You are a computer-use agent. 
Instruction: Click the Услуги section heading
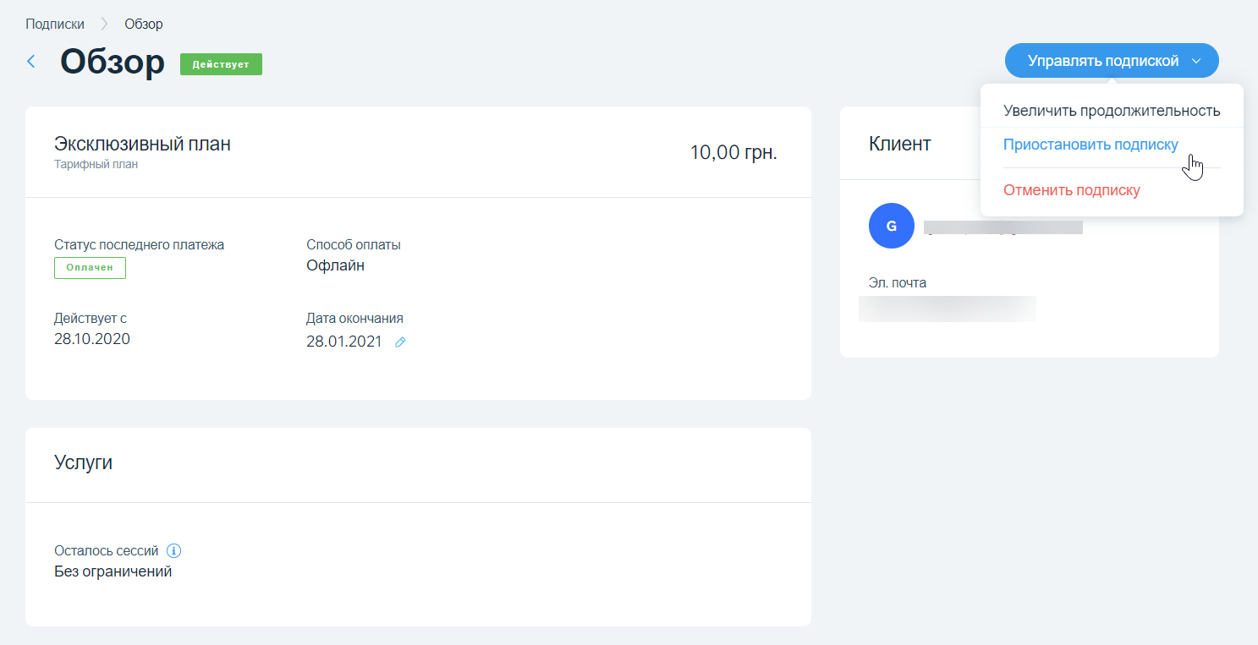(83, 462)
